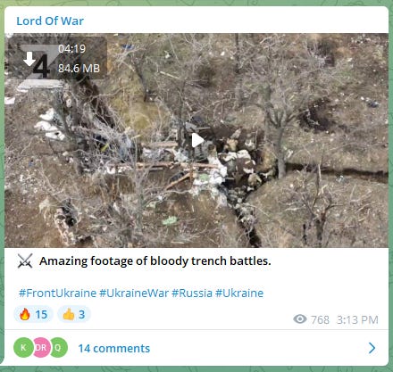393x372 pixels.
Task: Open the 14 comments thread
Action: [x=114, y=349]
